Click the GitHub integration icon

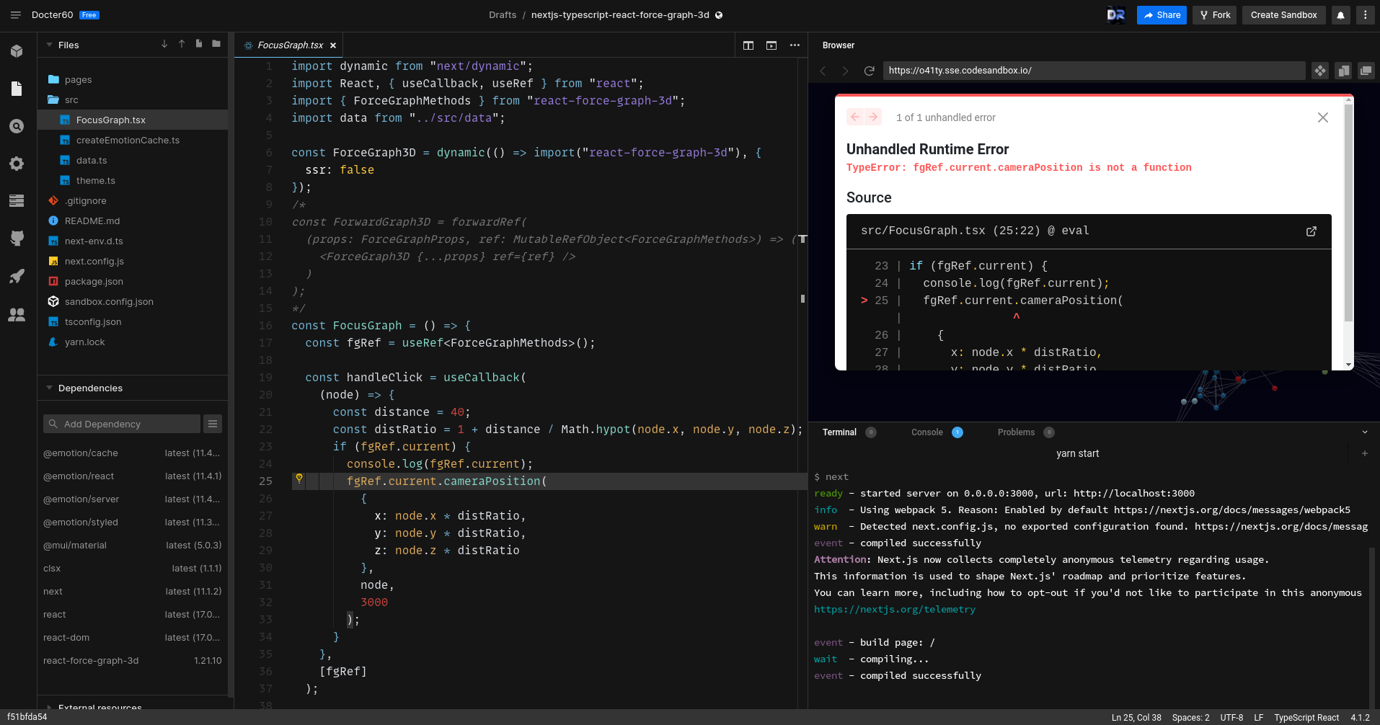17,239
